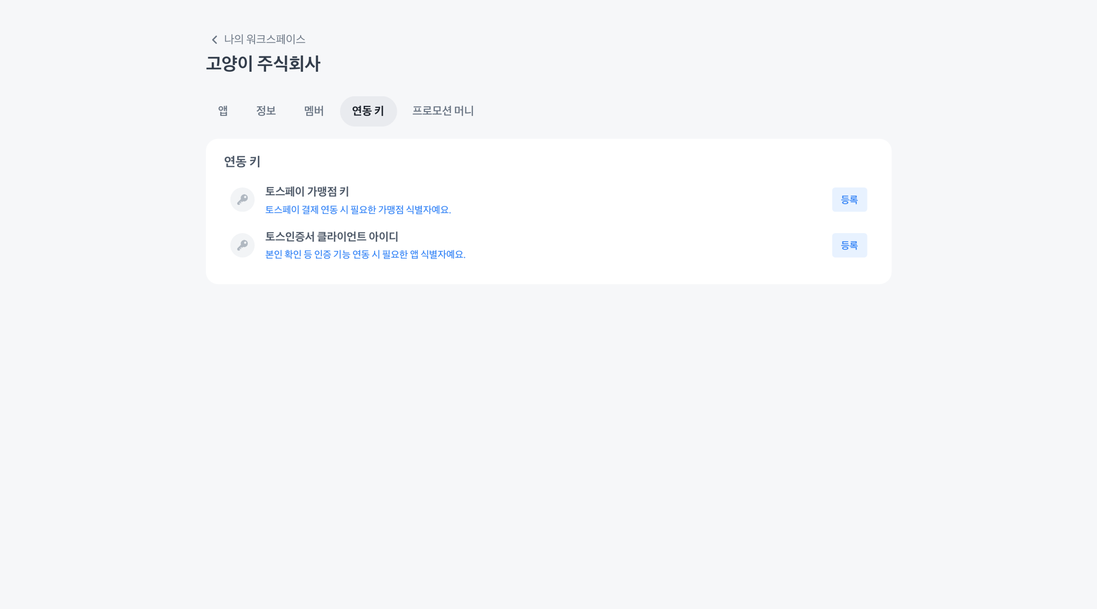
Task: Click 등록 for 토스인증서 클라이언트 아이디
Action: pos(849,245)
